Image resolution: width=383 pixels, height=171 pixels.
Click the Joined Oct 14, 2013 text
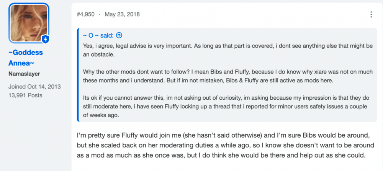(x=35, y=87)
